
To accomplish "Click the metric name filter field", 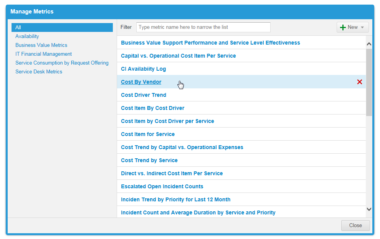I will point(203,27).
